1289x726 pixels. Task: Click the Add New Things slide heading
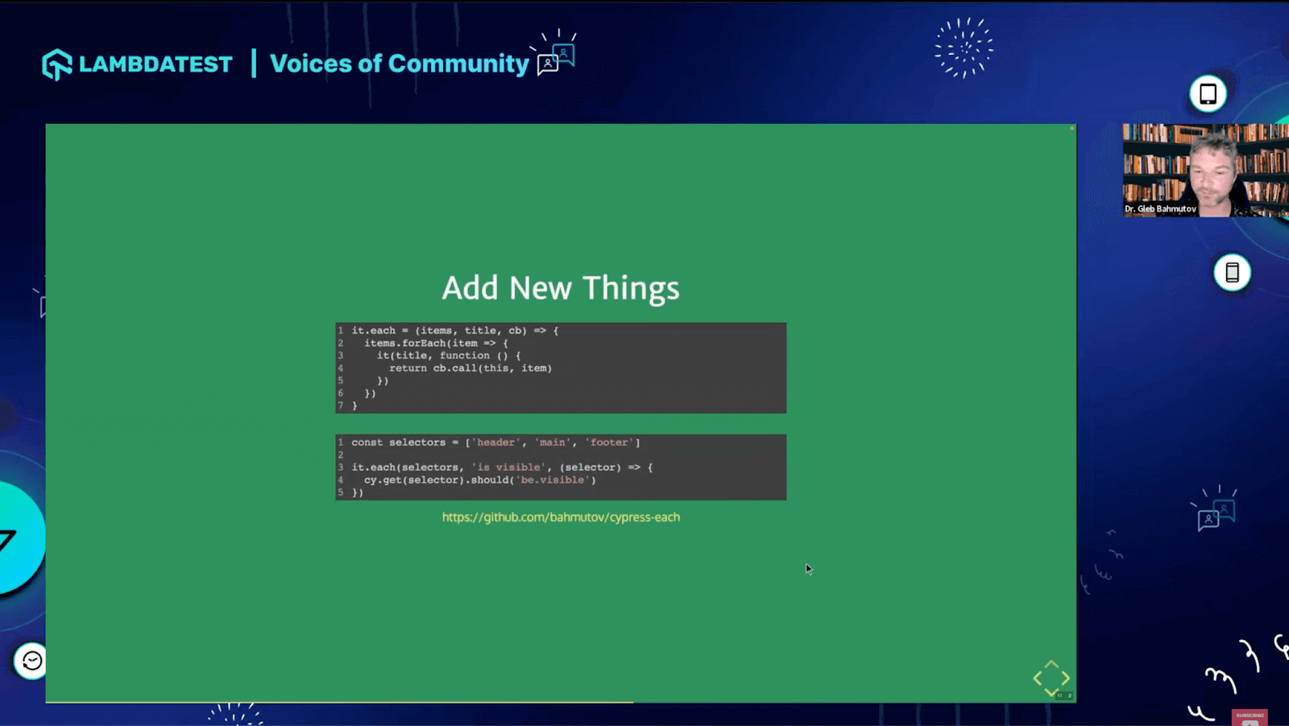[561, 287]
